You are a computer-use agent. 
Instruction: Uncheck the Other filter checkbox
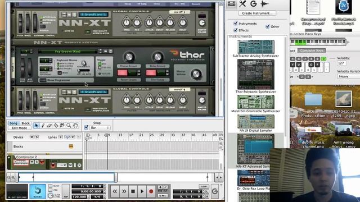pos(268,26)
